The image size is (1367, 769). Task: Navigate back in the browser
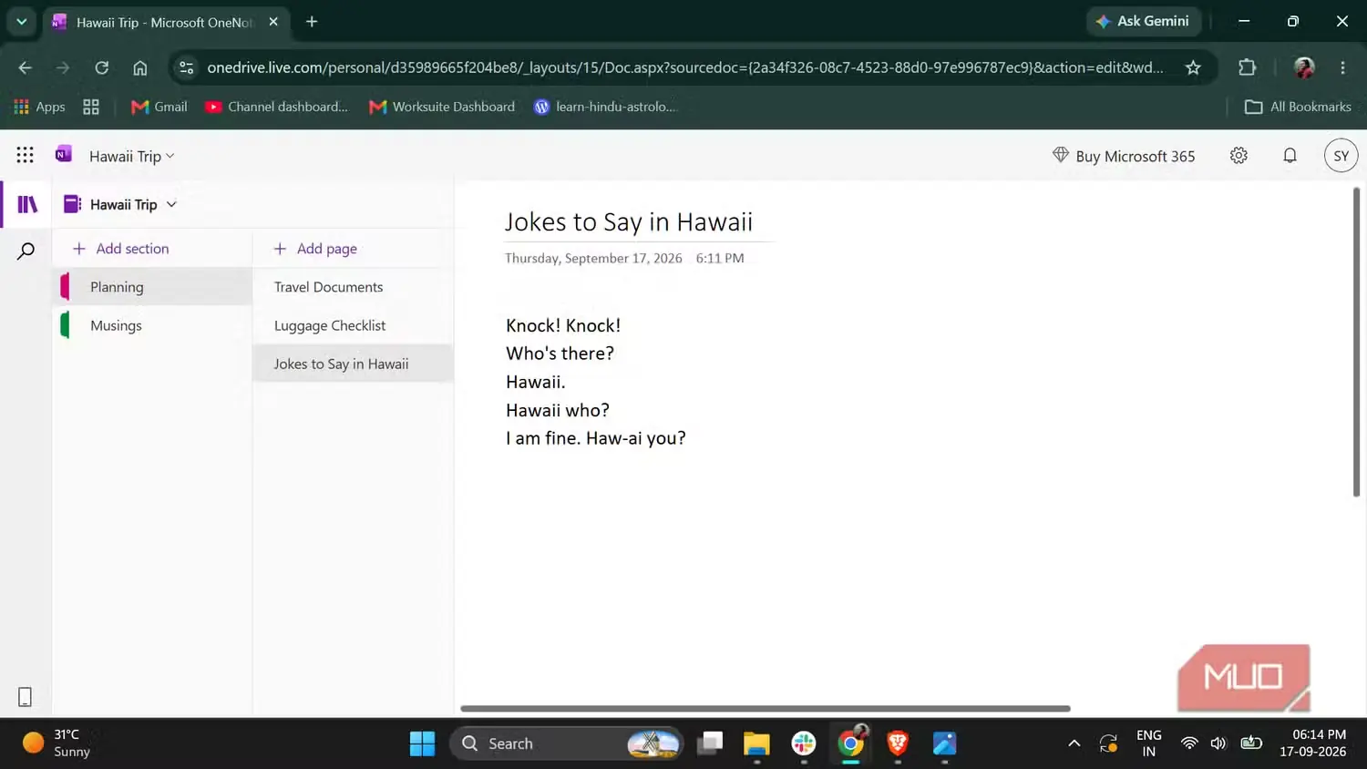coord(26,67)
